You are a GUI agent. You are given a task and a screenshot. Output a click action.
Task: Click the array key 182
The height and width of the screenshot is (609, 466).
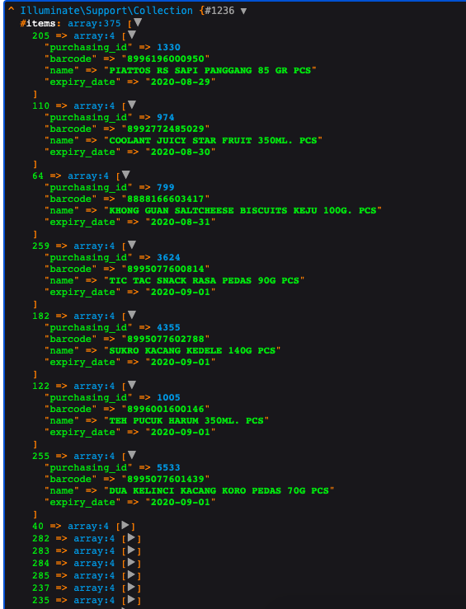click(40, 316)
